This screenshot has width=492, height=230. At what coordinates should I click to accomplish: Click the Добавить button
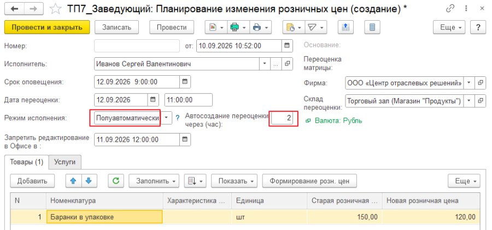click(x=32, y=181)
